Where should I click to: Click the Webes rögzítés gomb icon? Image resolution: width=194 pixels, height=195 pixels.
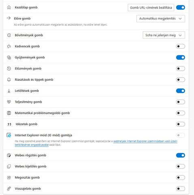pos(9,155)
